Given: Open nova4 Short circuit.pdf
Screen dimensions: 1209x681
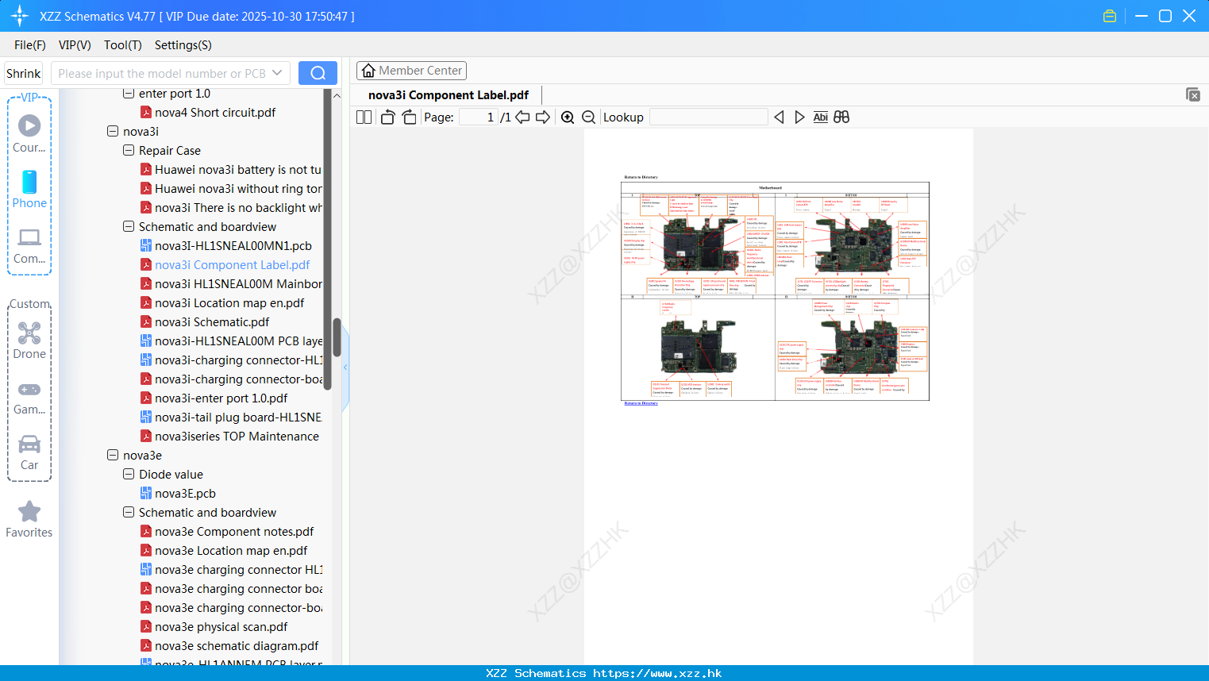Looking at the screenshot, I should coord(215,112).
